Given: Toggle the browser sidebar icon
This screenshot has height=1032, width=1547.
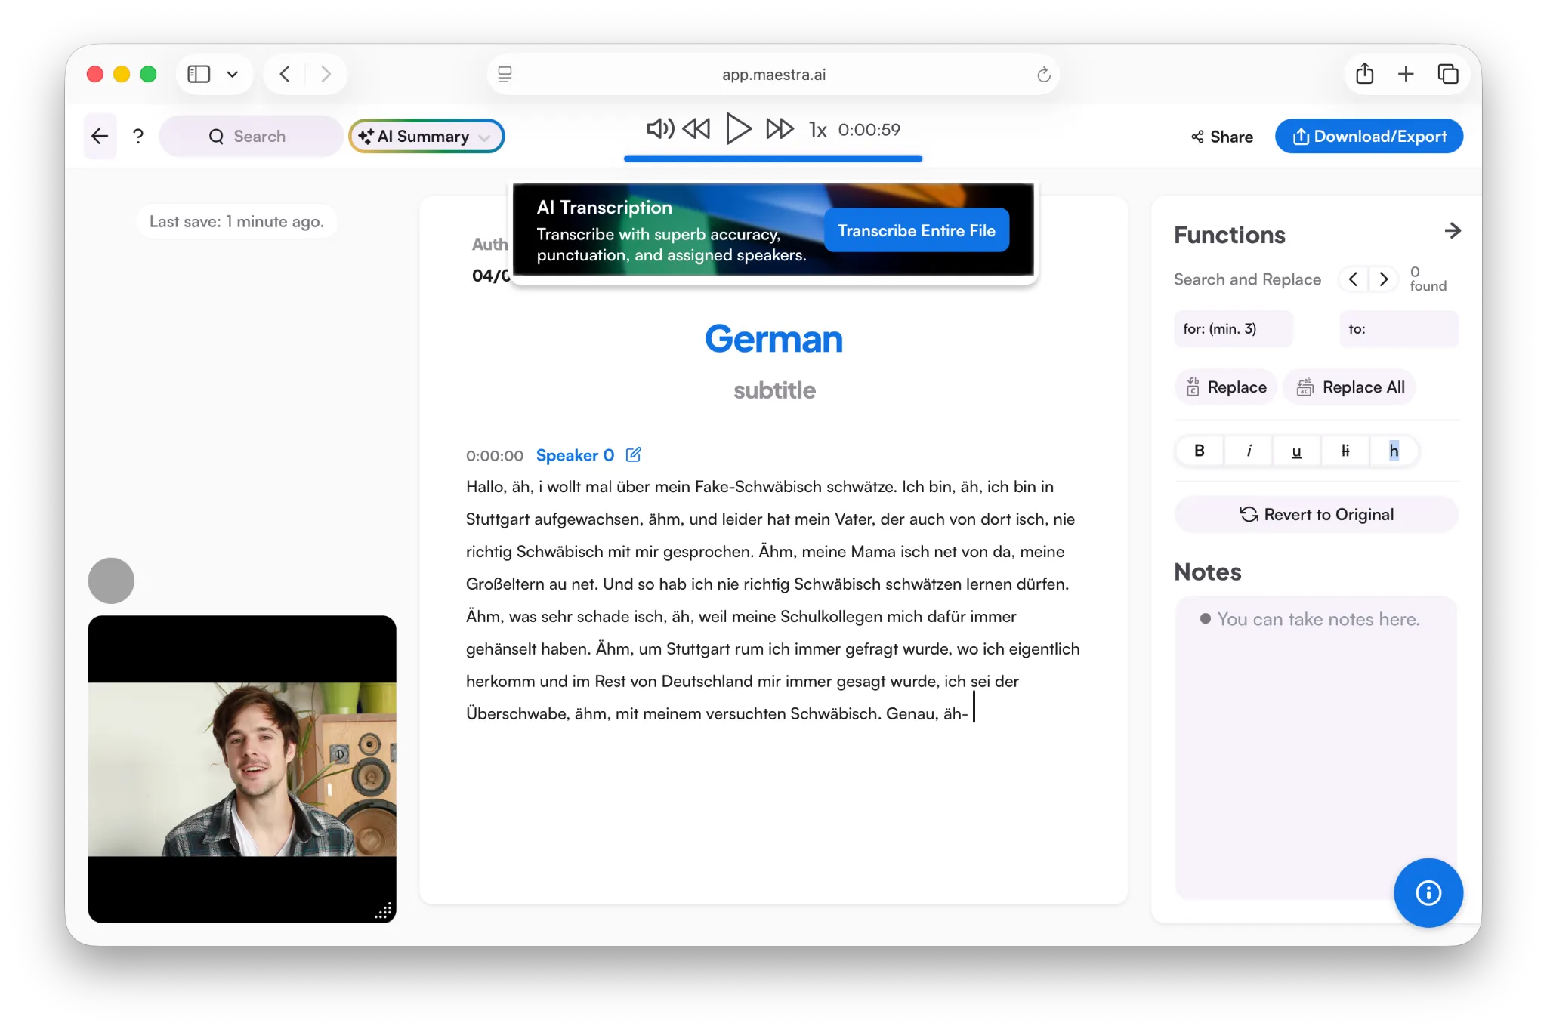Looking at the screenshot, I should click(199, 74).
